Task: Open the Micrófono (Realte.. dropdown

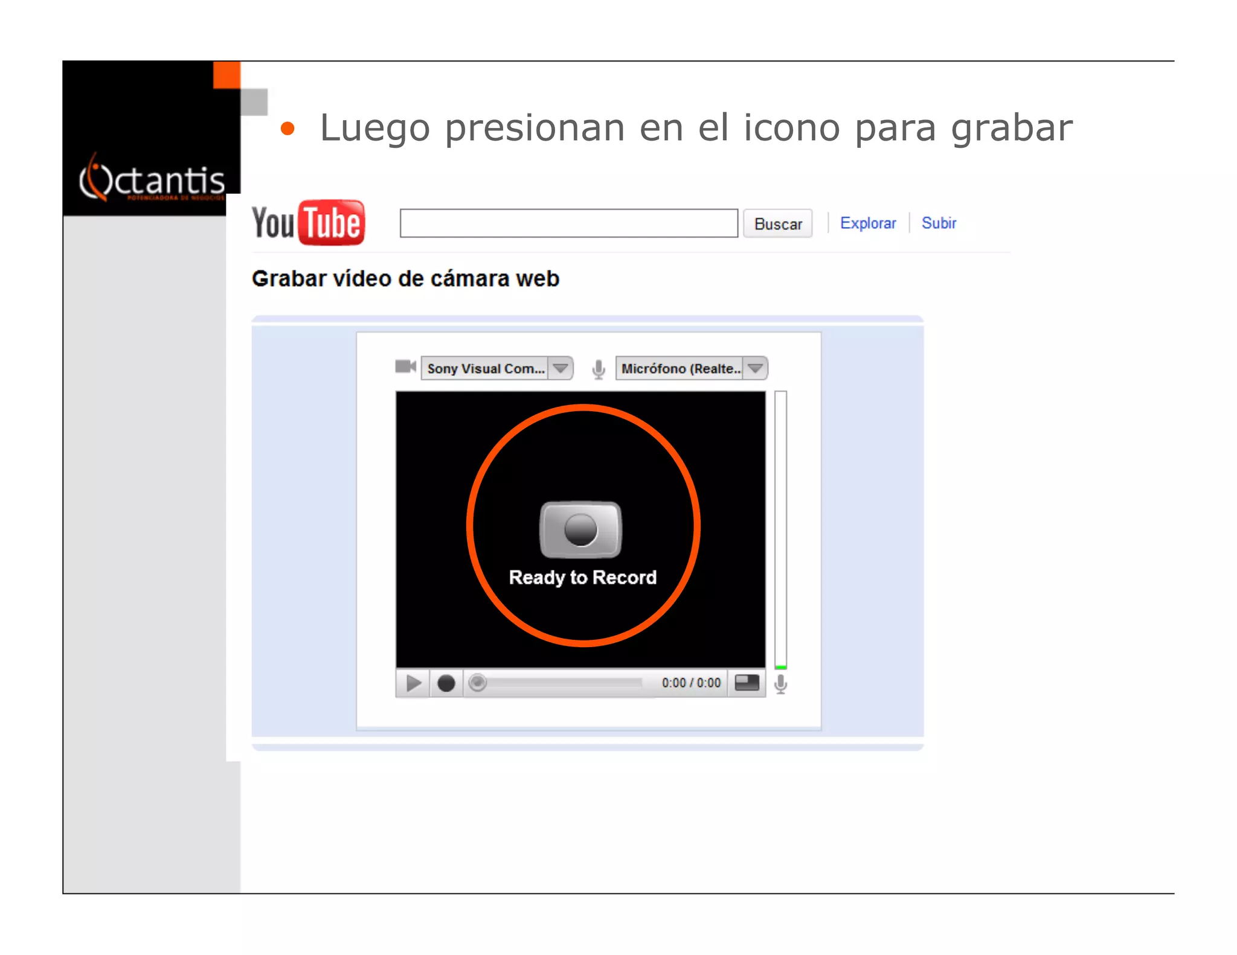Action: click(692, 368)
